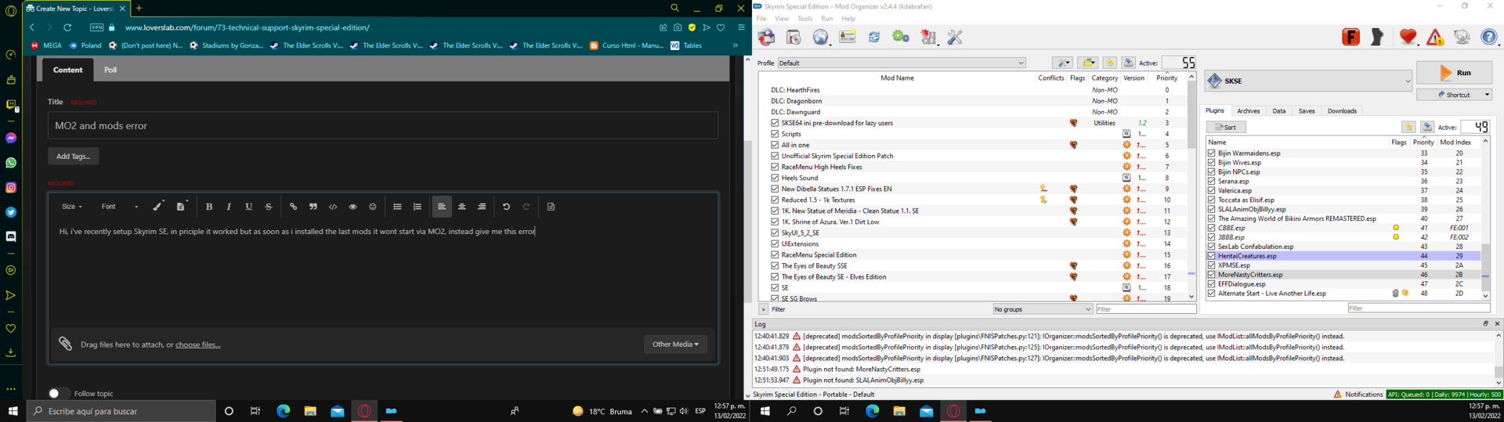The height and width of the screenshot is (422, 1504).
Task: Click the insert link icon in editor
Action: pos(293,207)
